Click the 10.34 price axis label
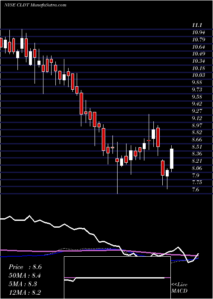 [199, 61]
